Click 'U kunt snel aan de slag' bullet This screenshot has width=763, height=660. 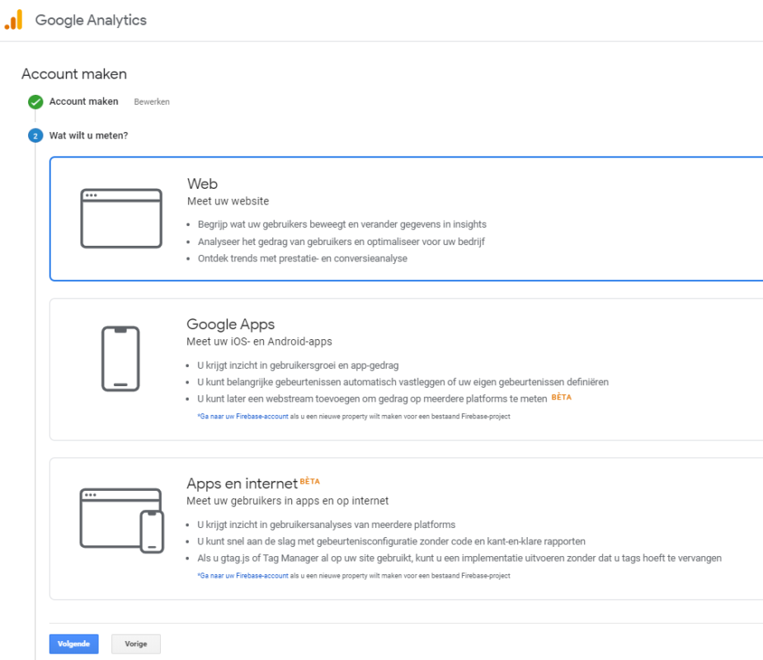391,541
